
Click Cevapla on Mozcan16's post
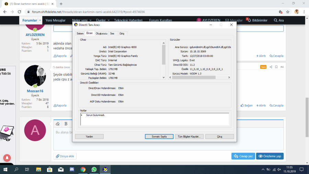(x=276, y=105)
